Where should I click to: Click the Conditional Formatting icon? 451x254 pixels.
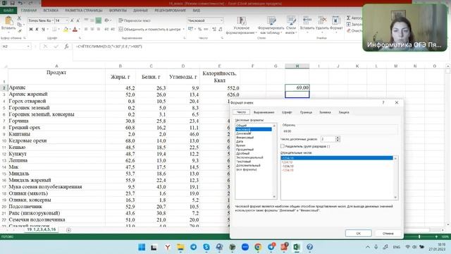click(241, 20)
